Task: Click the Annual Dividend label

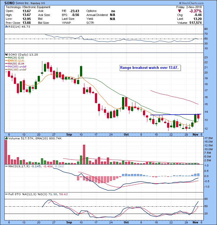Action: [97, 15]
